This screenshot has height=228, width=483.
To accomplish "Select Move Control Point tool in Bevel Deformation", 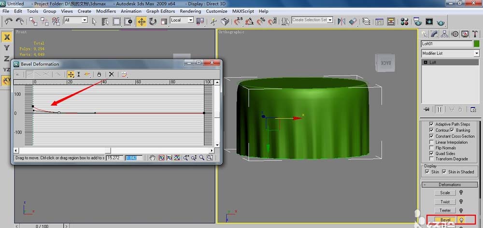I will click(x=71, y=74).
